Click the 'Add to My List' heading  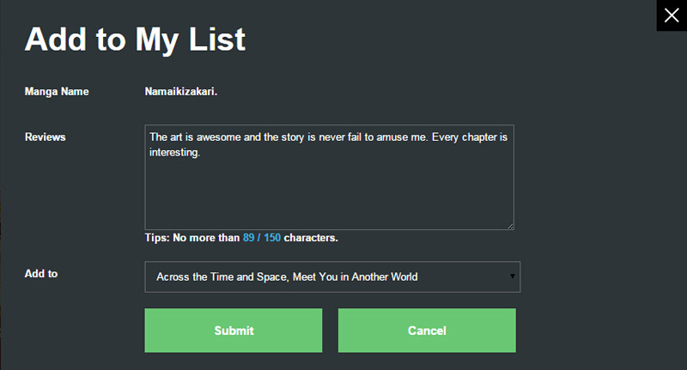(x=135, y=39)
